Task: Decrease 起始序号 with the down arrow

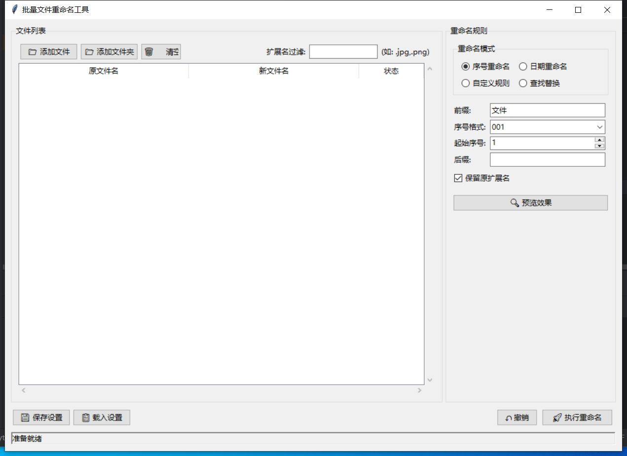Action: [600, 147]
